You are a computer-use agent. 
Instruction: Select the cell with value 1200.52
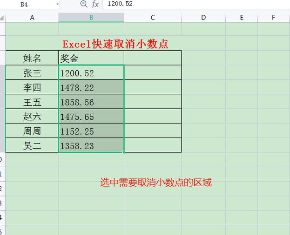pyautogui.click(x=91, y=72)
